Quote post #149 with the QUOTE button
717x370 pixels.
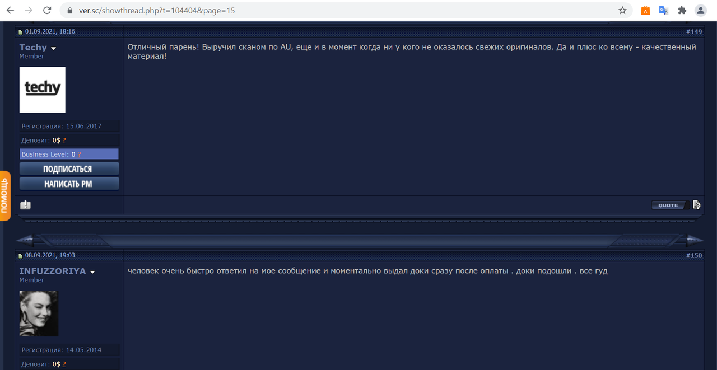pos(668,205)
